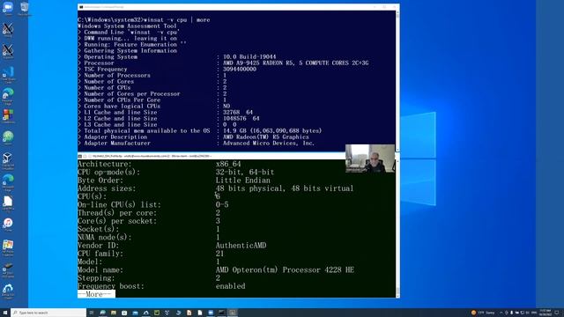Open the taskbar clock and date
Image resolution: width=564 pixels, height=317 pixels.
(545, 313)
